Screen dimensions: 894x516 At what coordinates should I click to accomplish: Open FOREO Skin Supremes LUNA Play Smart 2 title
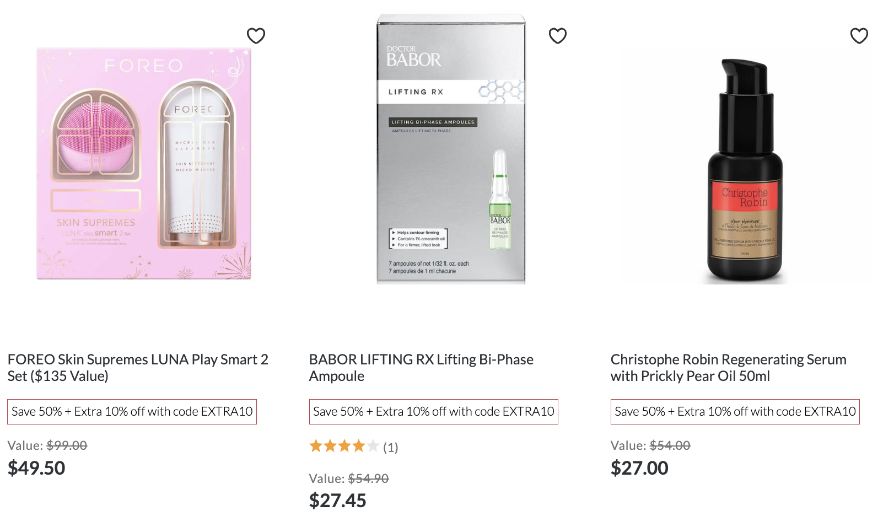point(138,368)
